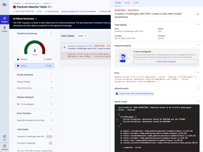The width and height of the screenshot is (203, 152).
Task: Click the stack trace code block
Action: click(157, 128)
